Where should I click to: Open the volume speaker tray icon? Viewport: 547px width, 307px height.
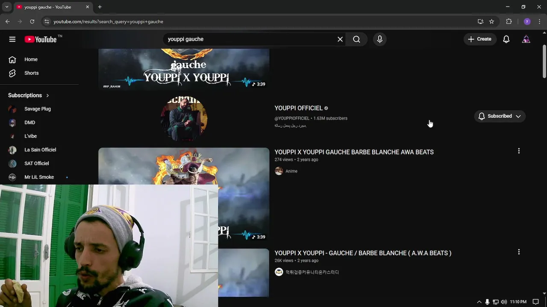[x=504, y=302]
